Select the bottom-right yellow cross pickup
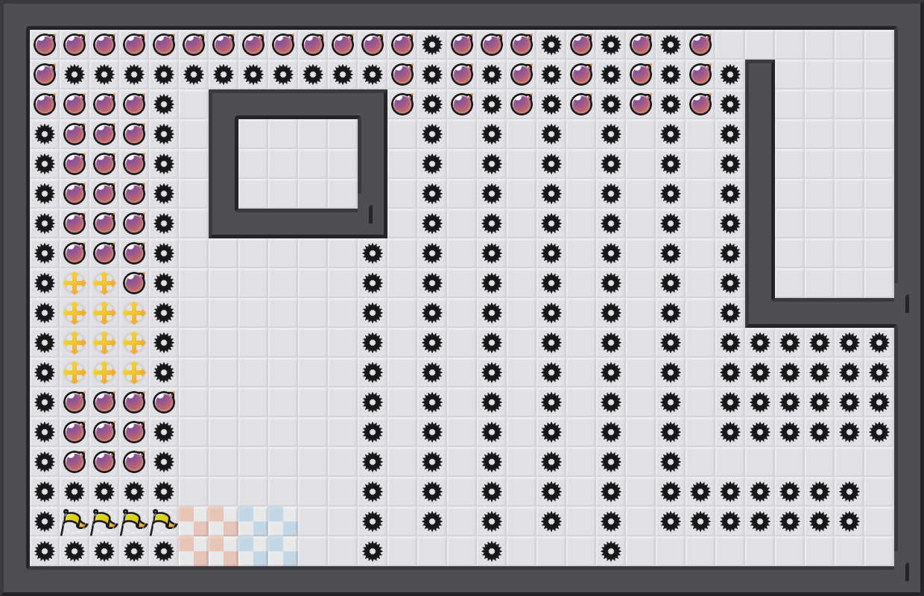The height and width of the screenshot is (596, 924). click(134, 372)
